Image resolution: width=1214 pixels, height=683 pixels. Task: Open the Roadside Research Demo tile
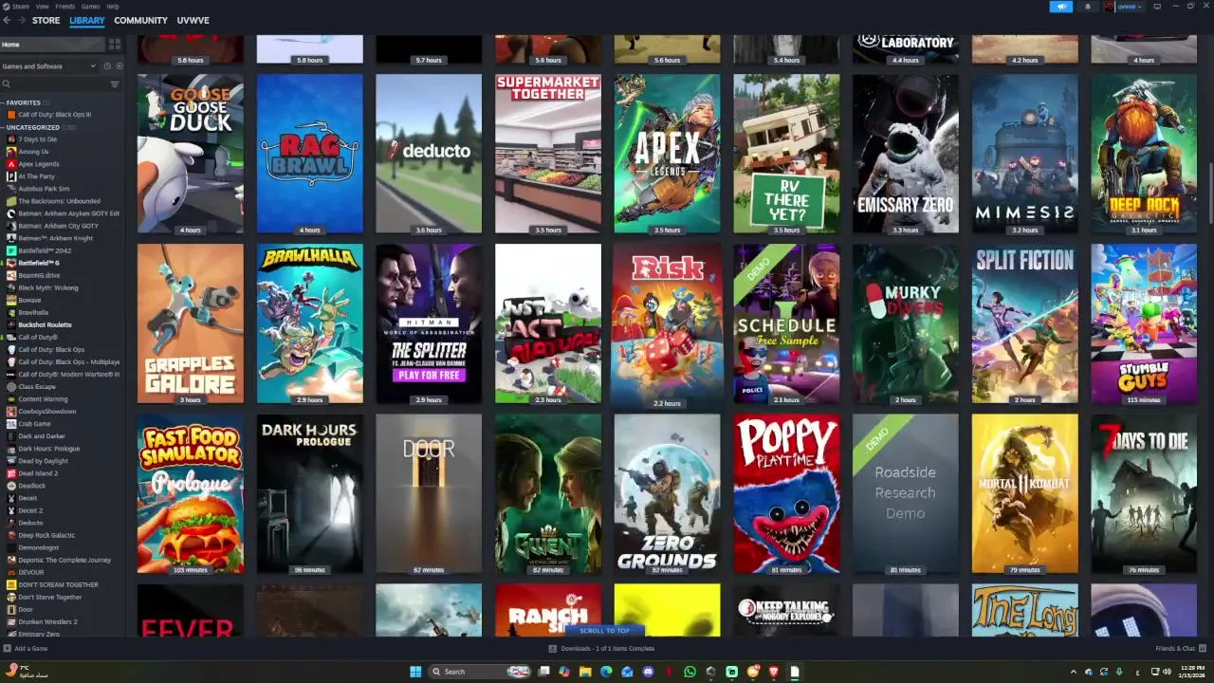point(906,493)
